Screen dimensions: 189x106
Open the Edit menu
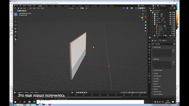pyautogui.click(x=20, y=6)
